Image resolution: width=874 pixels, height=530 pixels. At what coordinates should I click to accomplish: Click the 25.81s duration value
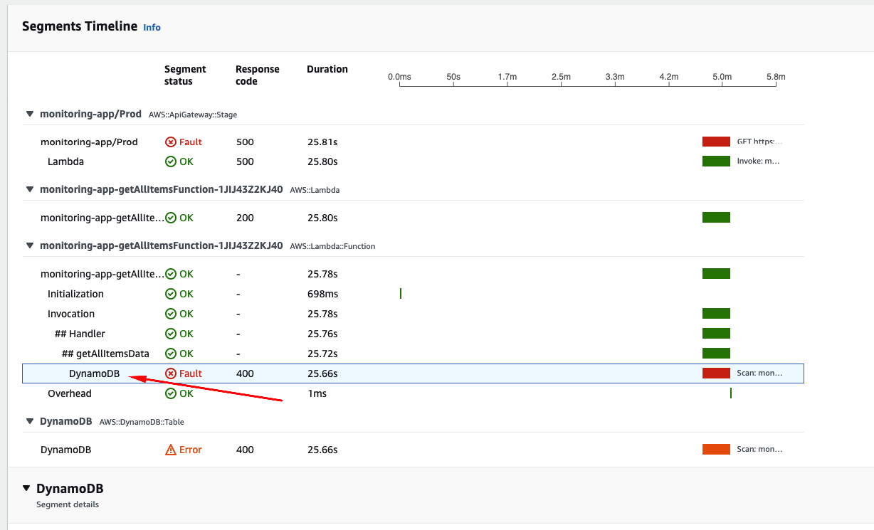(322, 142)
